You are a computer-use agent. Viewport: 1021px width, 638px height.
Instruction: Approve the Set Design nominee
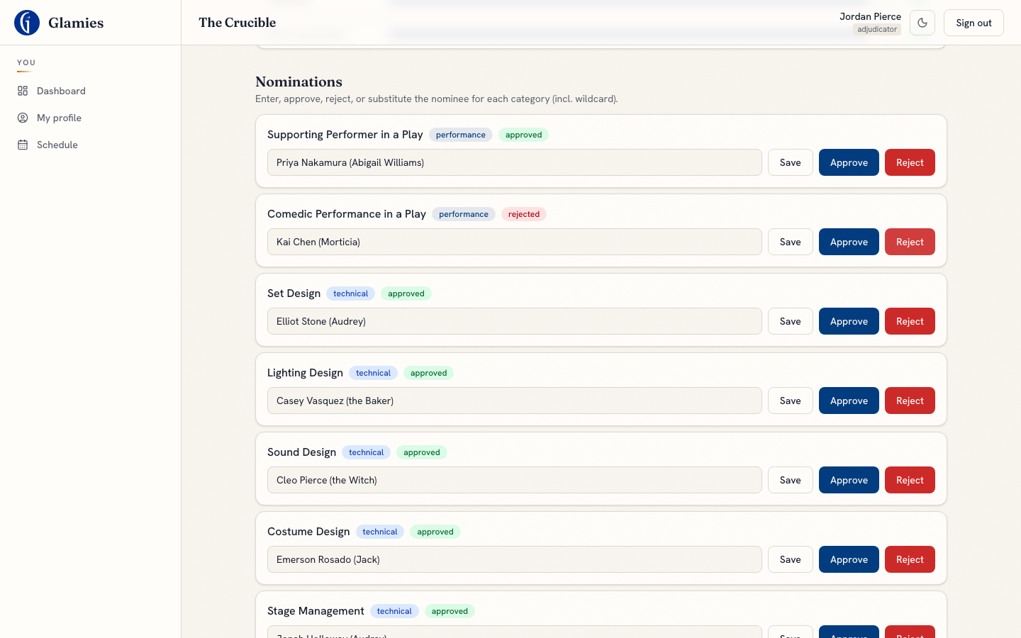(849, 321)
